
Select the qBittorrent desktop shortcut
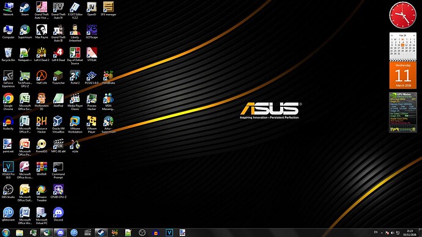tap(8, 214)
